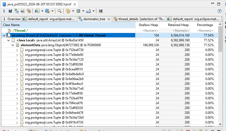
Task: Click the regex filter icon beside .*Thread.*
Action: click(9, 31)
